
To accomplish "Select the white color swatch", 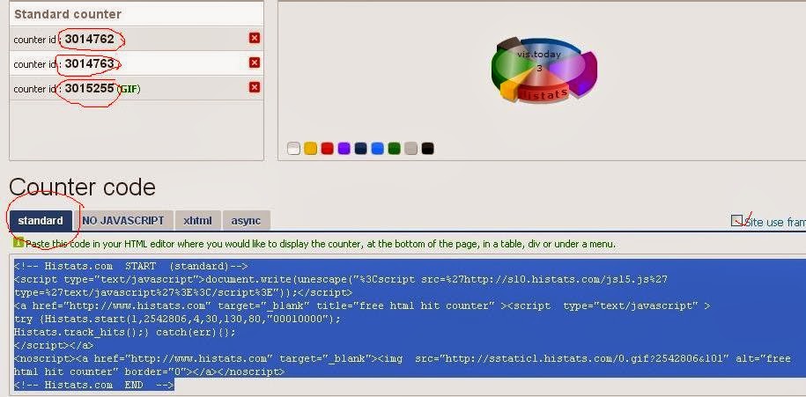I will click(293, 149).
